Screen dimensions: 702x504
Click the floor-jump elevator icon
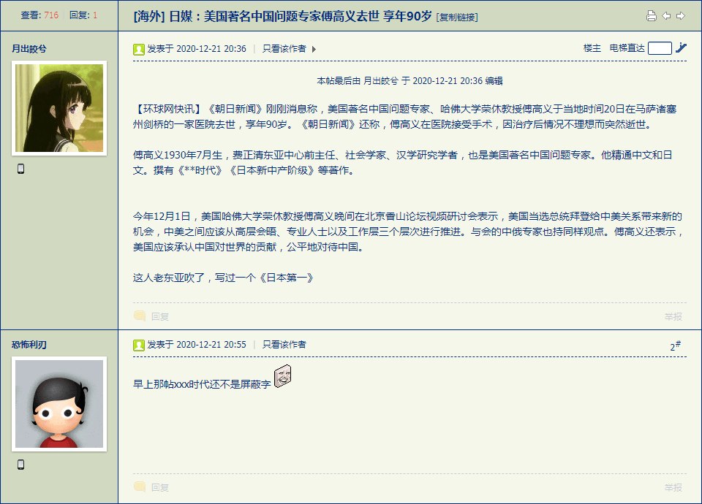tap(681, 47)
